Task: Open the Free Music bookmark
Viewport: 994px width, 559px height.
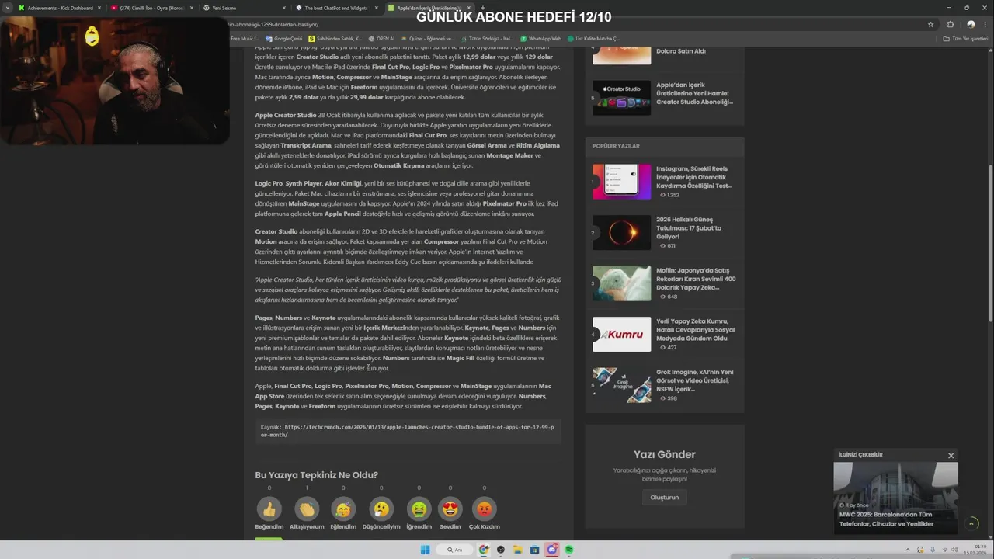Action: pyautogui.click(x=245, y=38)
